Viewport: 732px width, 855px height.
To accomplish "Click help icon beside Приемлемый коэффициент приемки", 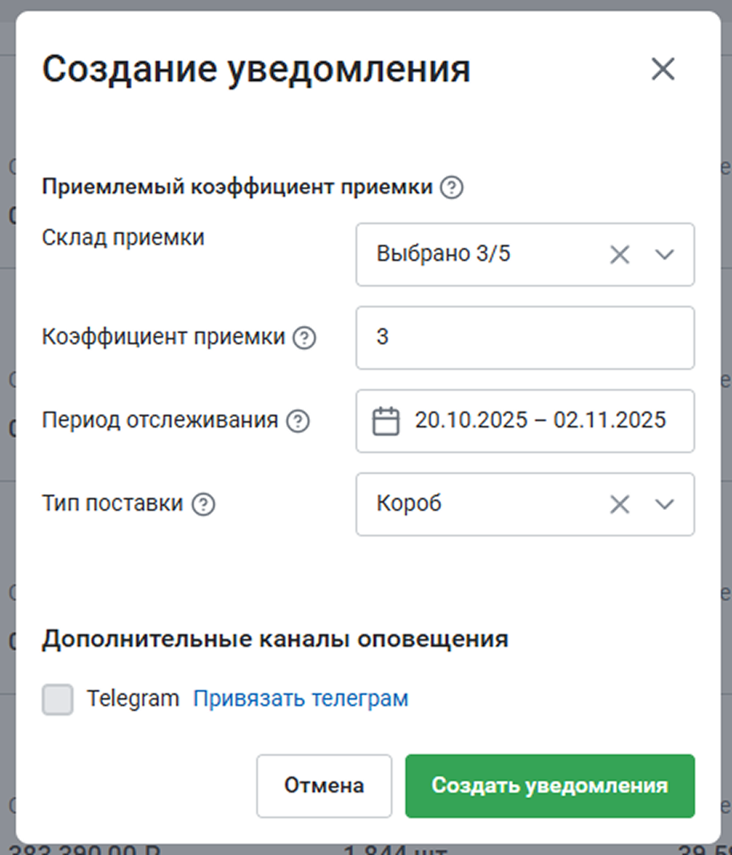I will coord(452,188).
